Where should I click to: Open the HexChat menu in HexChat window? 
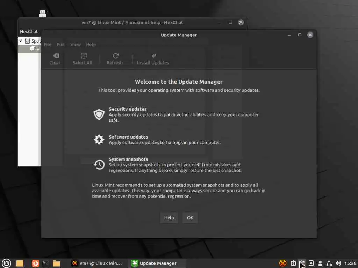click(x=29, y=31)
